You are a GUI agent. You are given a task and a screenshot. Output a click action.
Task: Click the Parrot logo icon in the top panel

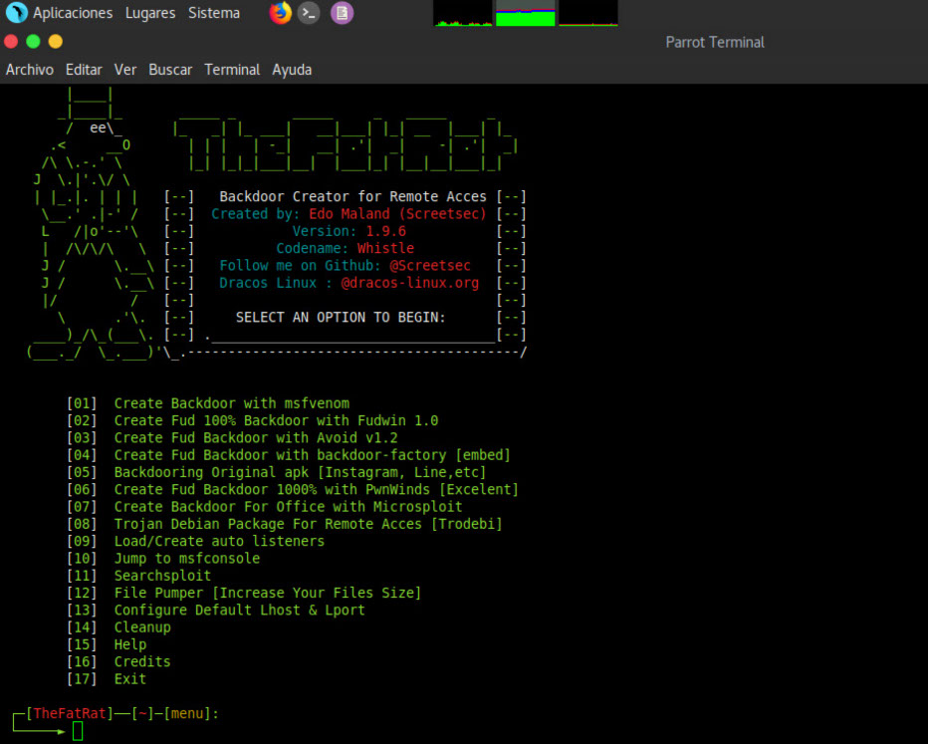coord(17,12)
